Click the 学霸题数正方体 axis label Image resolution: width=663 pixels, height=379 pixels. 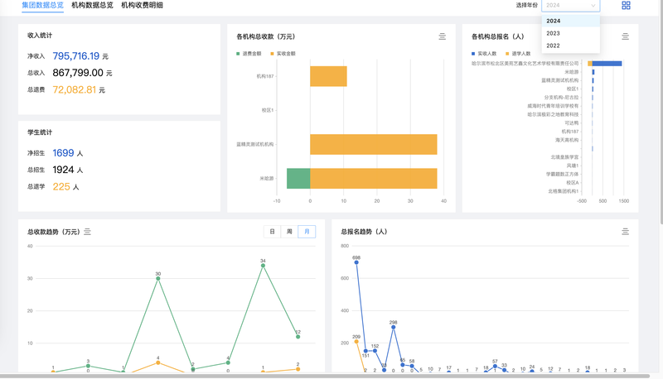click(x=563, y=174)
